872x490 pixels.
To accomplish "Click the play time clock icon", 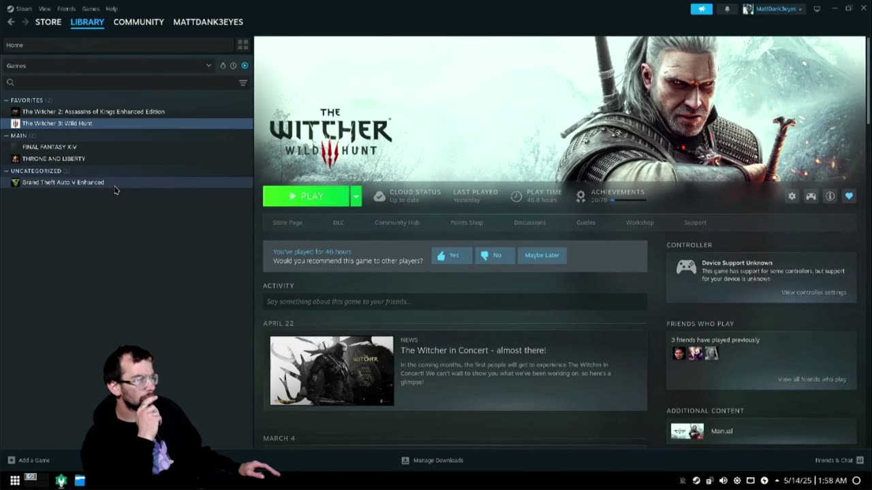I will point(516,196).
